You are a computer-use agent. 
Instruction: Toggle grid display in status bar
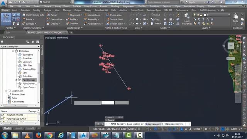click(x=139, y=129)
